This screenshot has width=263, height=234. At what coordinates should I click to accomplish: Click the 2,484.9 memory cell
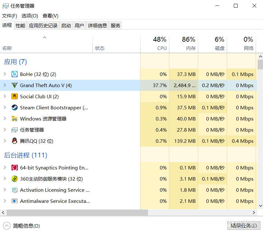(184, 85)
